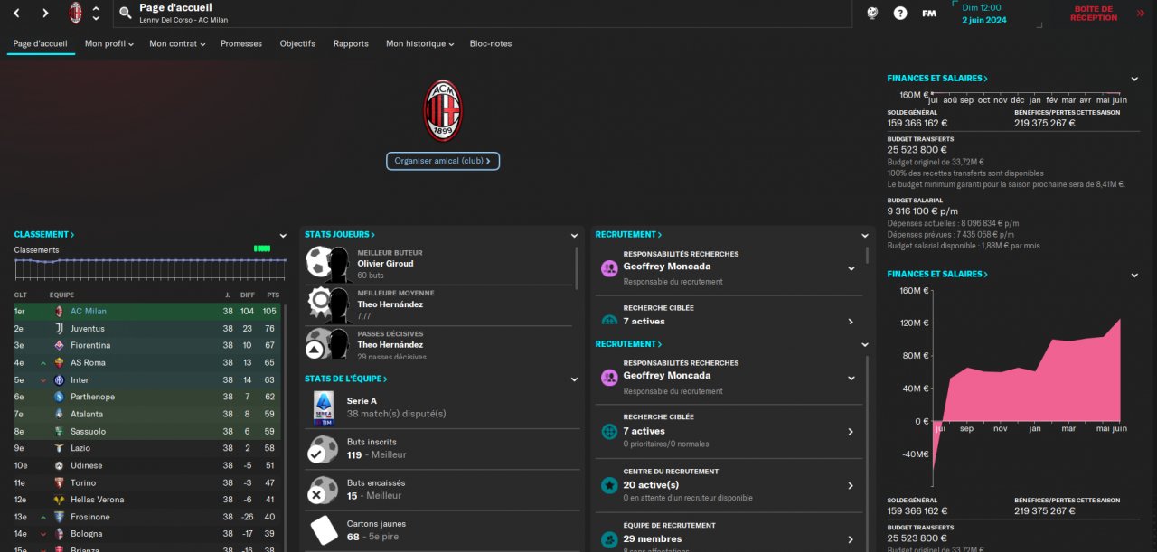This screenshot has width=1157, height=552.
Task: Click the date 2 juin 2024
Action: coord(983,20)
